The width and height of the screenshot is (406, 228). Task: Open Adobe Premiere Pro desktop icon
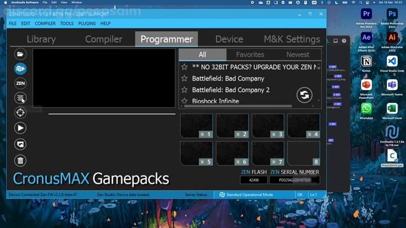[366, 14]
